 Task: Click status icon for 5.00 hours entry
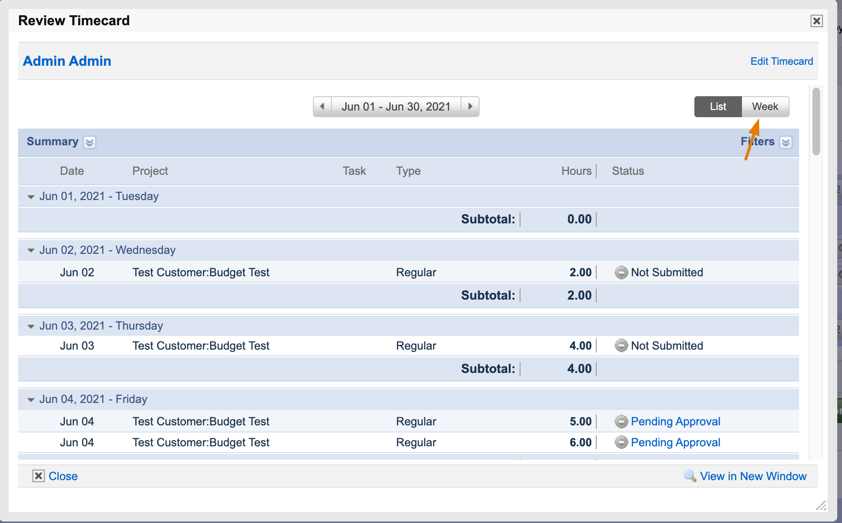tap(621, 422)
